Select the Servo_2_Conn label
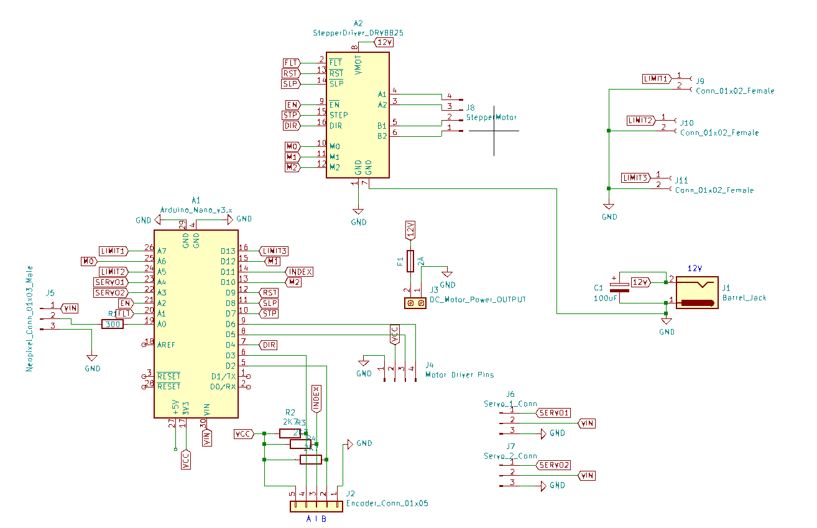Screen dimensions: 817x528 coord(510,456)
